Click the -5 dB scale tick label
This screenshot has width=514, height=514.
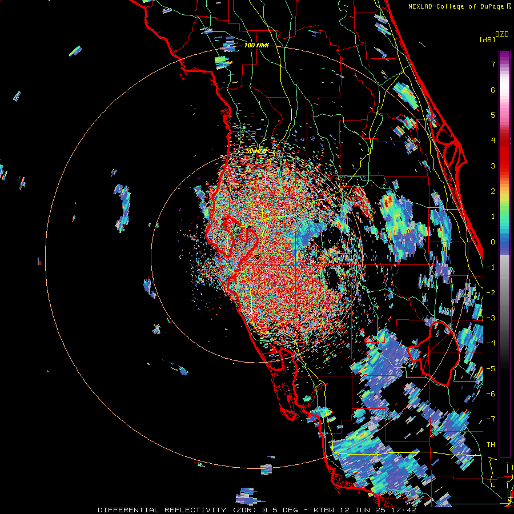click(x=491, y=369)
